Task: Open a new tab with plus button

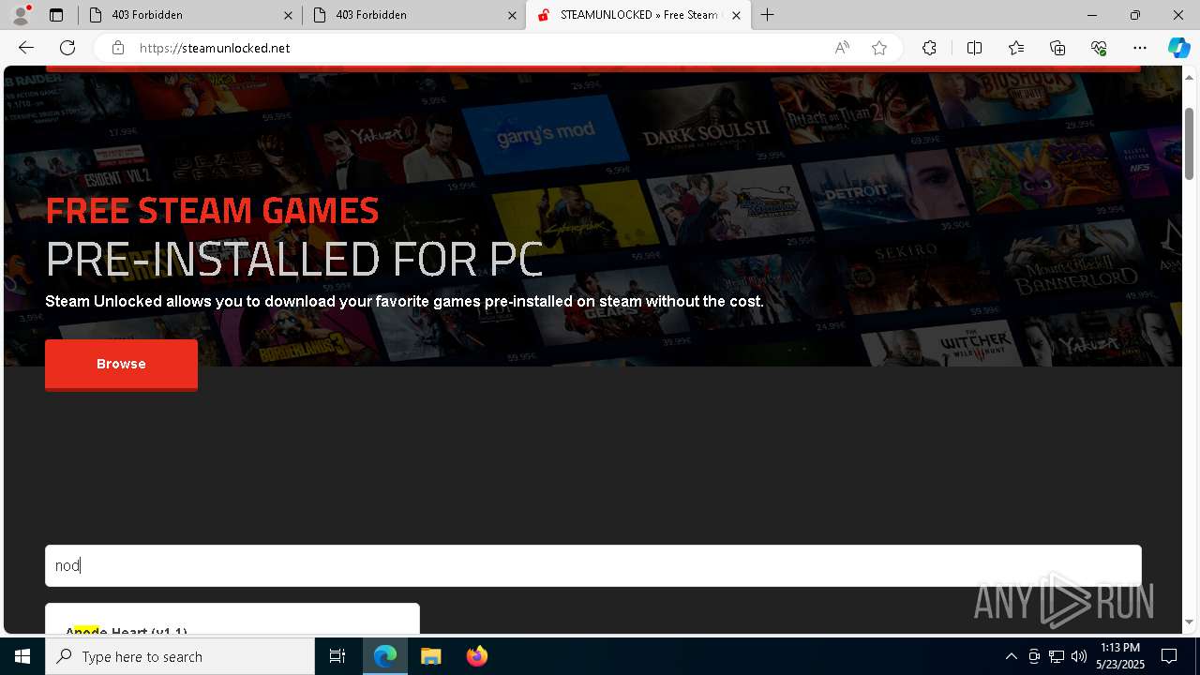Action: click(768, 15)
